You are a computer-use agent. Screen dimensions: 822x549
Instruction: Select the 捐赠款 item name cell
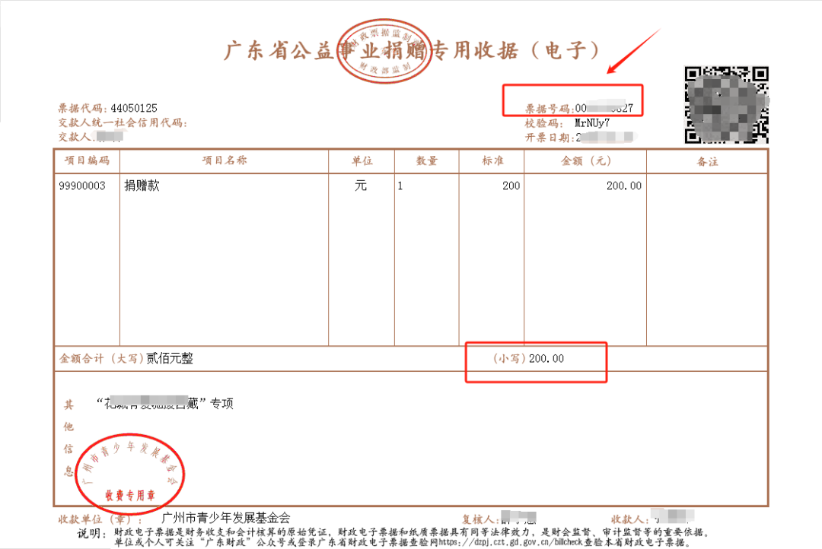tap(142, 186)
